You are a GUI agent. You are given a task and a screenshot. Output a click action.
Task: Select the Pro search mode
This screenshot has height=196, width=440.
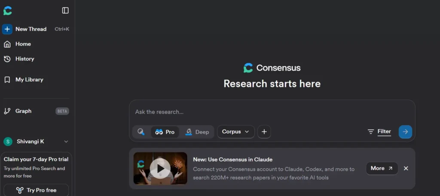[165, 132]
